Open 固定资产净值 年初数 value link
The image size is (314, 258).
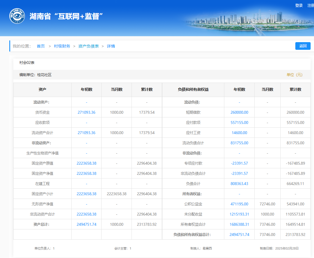point(87,173)
